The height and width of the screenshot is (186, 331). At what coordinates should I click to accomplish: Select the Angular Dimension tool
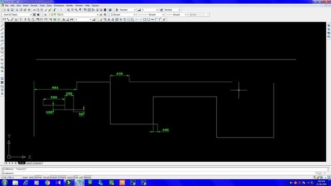[x=33, y=20]
